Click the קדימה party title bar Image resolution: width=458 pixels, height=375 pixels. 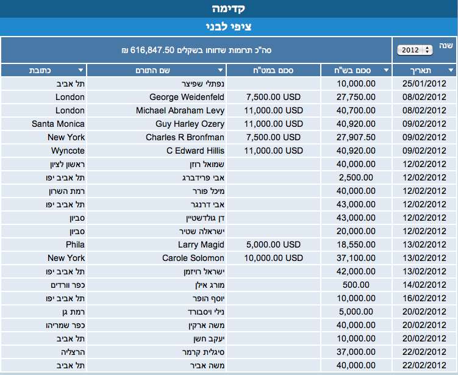(x=229, y=9)
